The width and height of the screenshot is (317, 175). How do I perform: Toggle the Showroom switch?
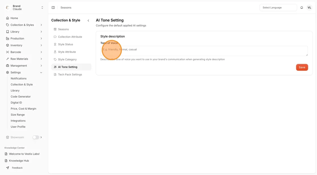(x=36, y=137)
